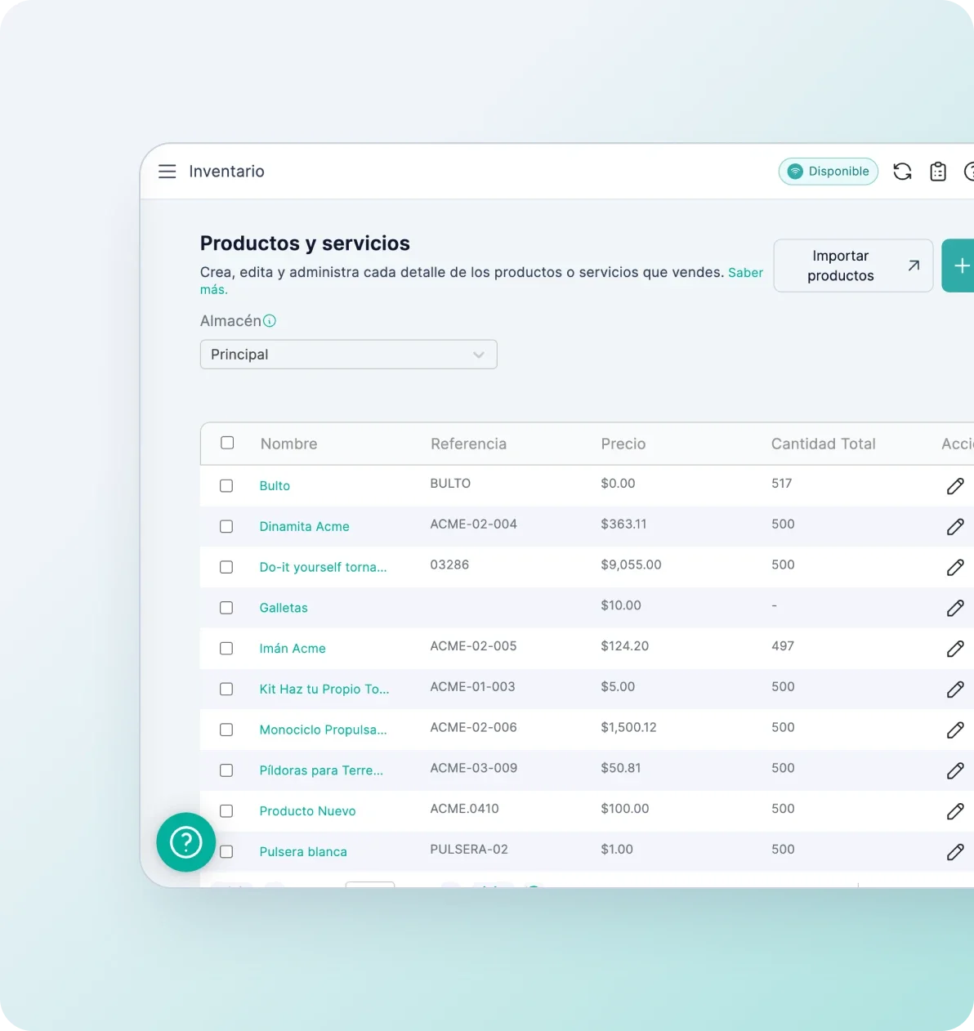Sort by Cantidad Total column header
The image size is (974, 1031).
[823, 444]
